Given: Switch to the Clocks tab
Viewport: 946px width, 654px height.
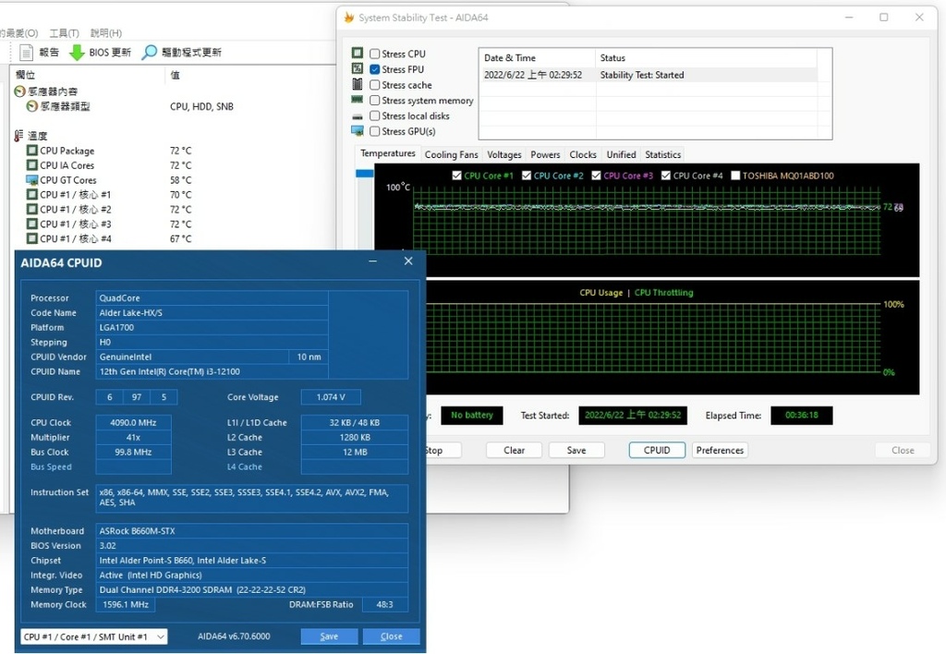Looking at the screenshot, I should coord(583,154).
